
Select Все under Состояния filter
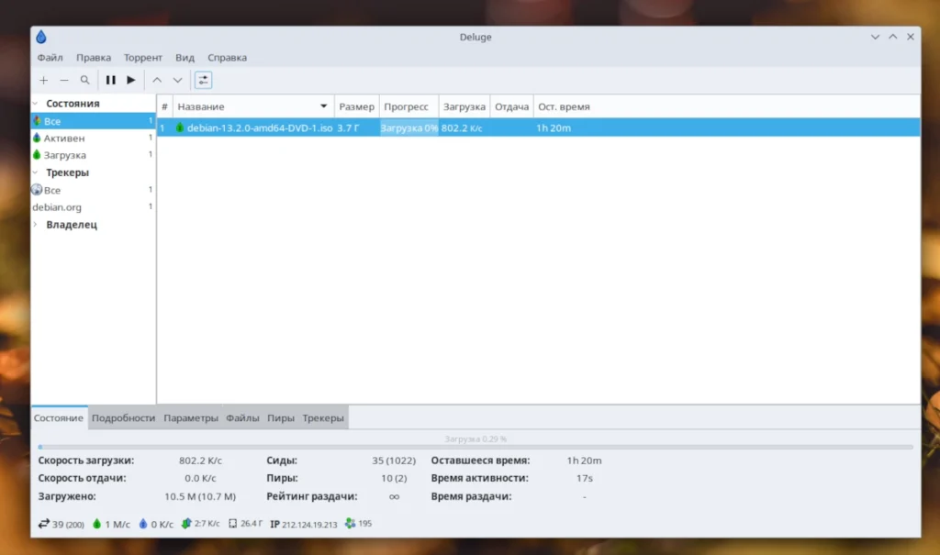coord(93,121)
